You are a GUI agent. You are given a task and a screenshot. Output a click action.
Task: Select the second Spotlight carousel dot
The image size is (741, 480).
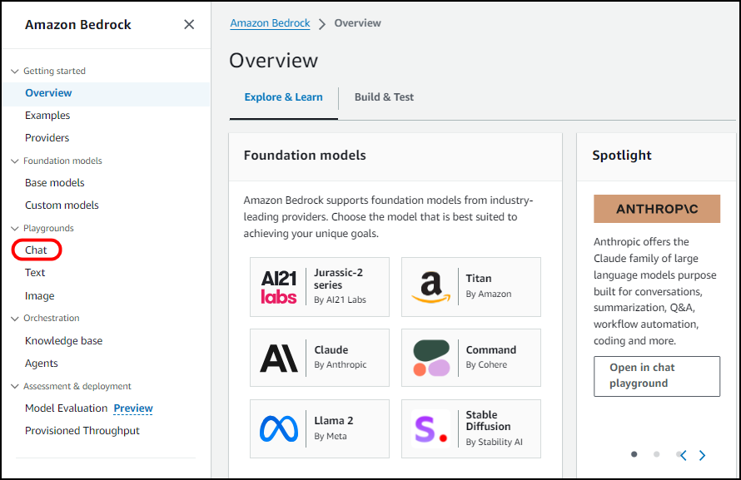656,454
